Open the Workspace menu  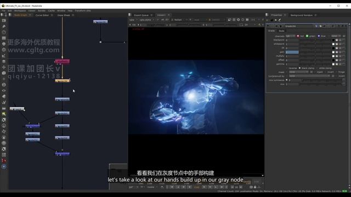pos(20,11)
